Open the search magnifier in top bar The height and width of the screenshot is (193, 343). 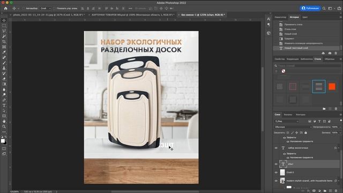(324, 9)
